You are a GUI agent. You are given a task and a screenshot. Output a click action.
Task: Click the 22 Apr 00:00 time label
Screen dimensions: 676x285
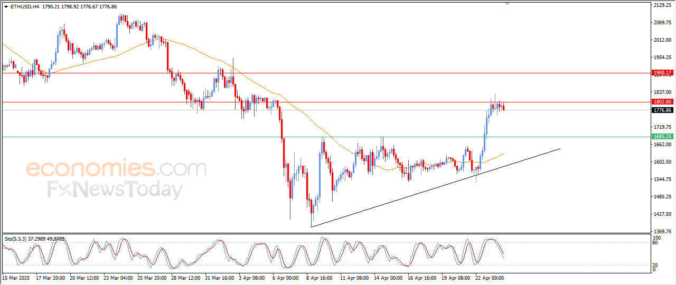click(x=490, y=277)
